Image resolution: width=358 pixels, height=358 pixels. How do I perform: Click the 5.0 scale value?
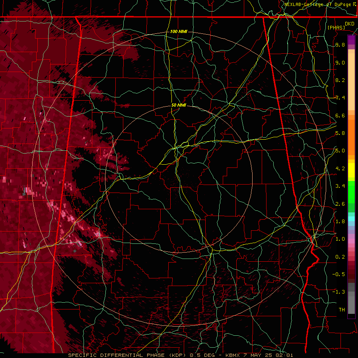[x=340, y=151]
